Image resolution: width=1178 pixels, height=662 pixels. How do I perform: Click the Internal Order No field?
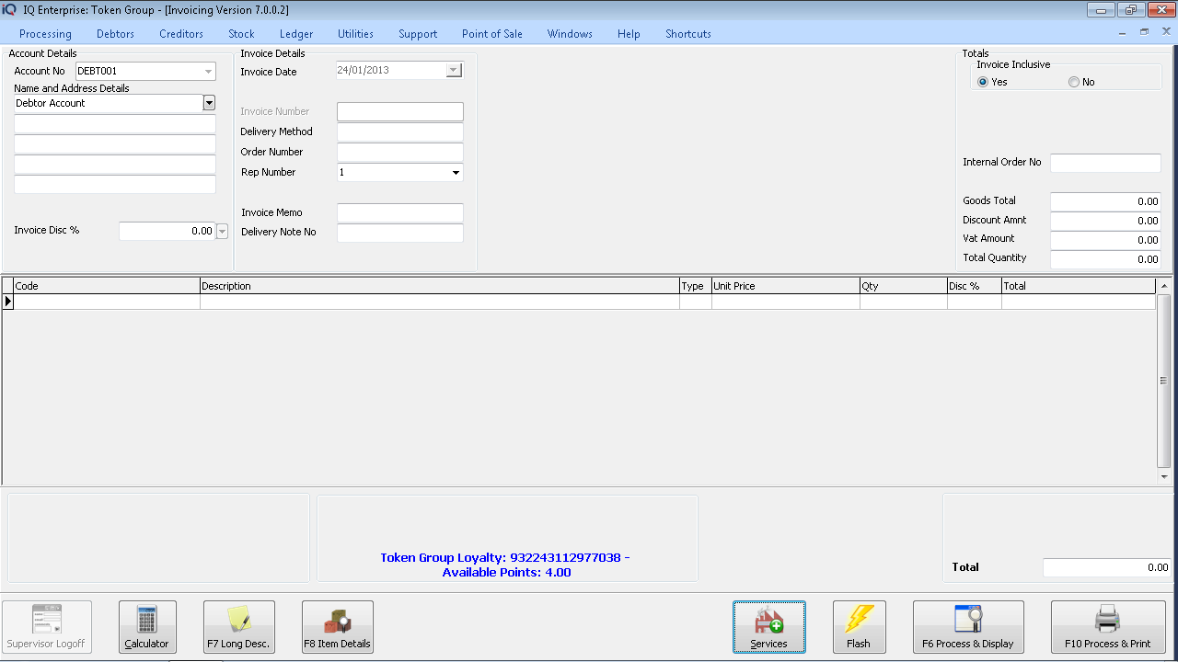click(1105, 163)
